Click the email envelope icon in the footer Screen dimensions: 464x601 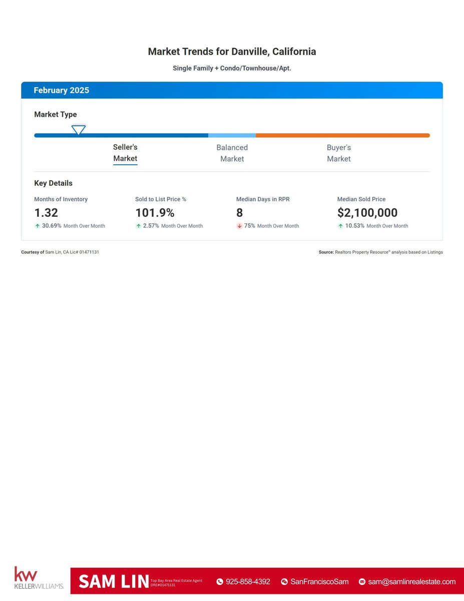[361, 581]
